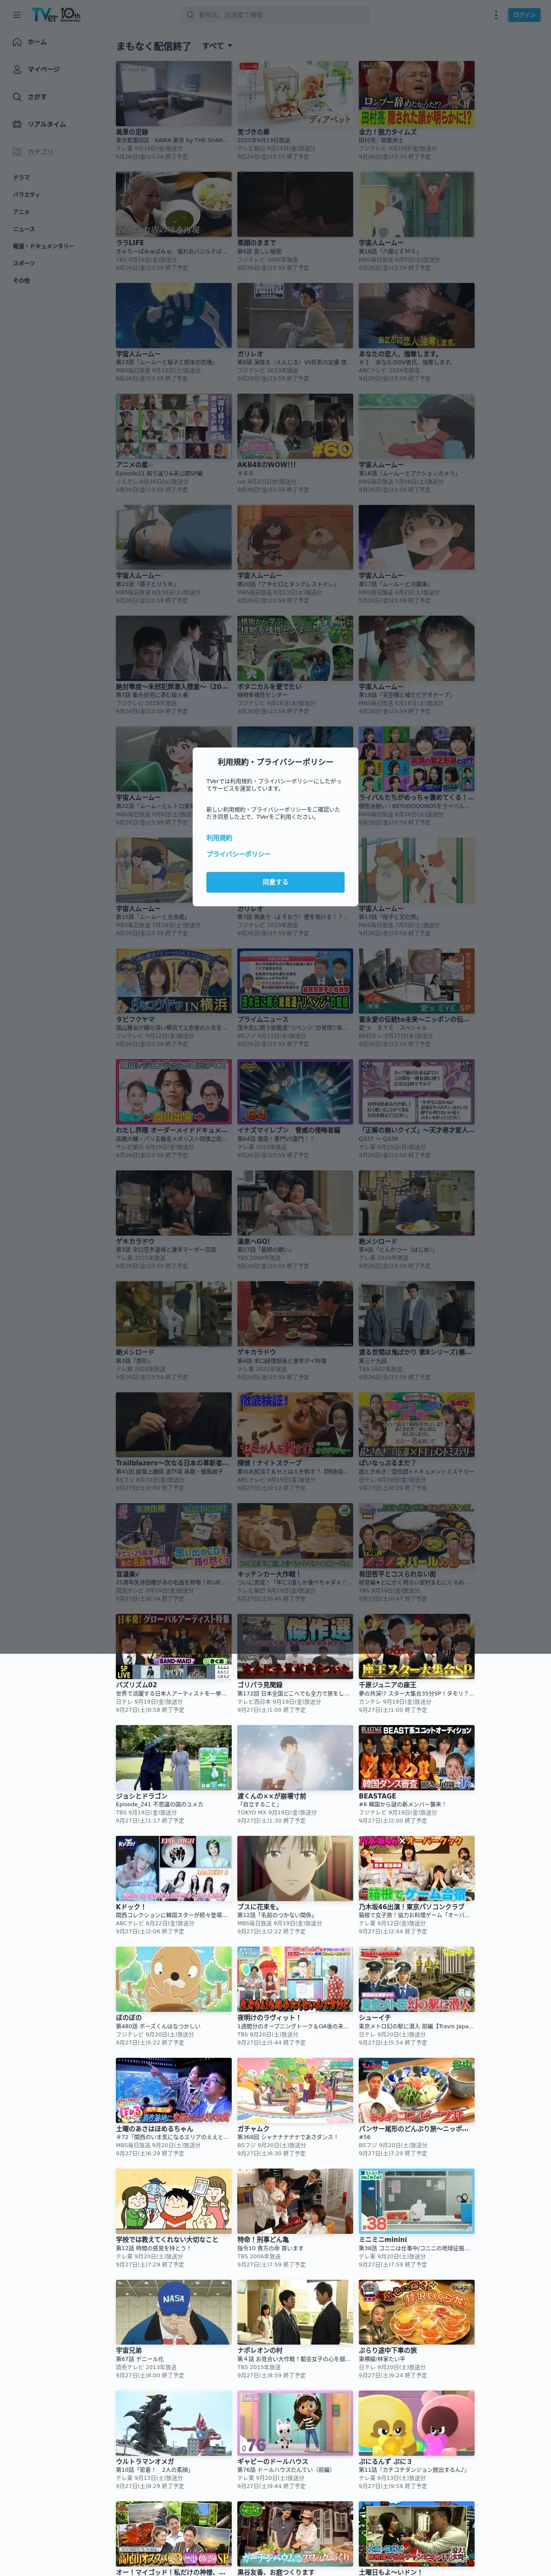Click the ホーム house icon in sidebar
This screenshot has width=551, height=2576.
tap(17, 42)
